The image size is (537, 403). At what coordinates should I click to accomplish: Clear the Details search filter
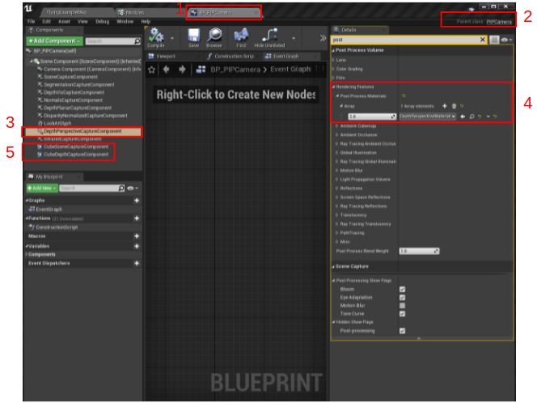click(x=482, y=40)
